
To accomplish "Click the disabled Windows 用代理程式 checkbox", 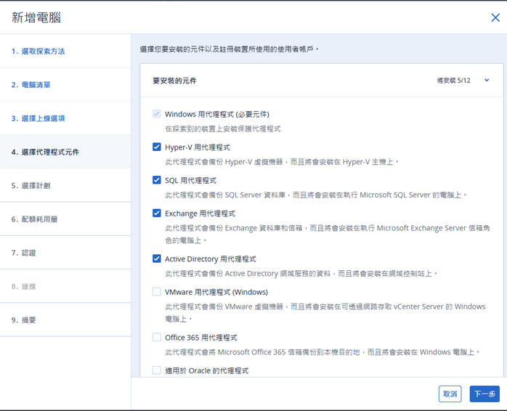I will pos(156,114).
